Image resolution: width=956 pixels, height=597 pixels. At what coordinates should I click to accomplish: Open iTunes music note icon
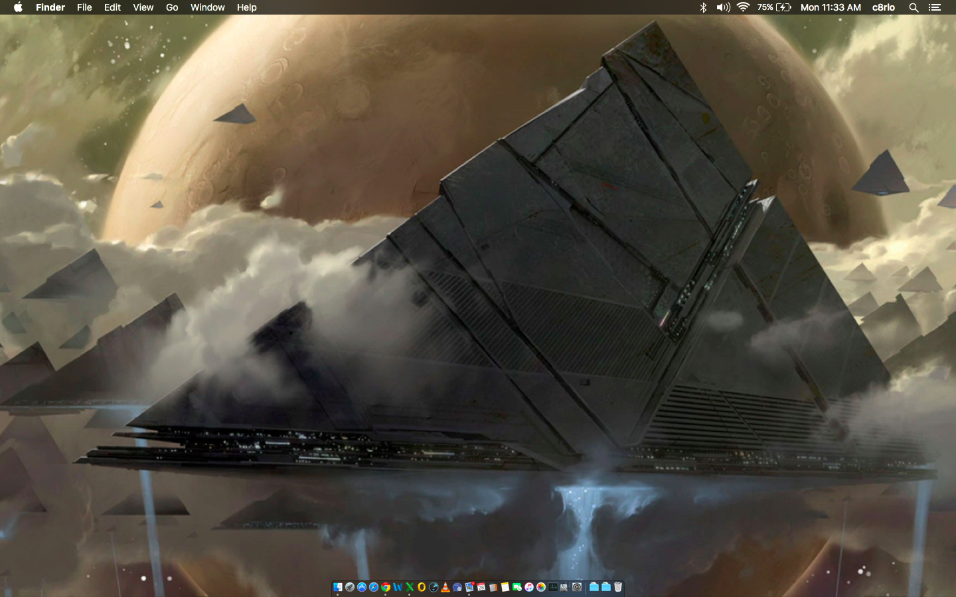[x=529, y=587]
